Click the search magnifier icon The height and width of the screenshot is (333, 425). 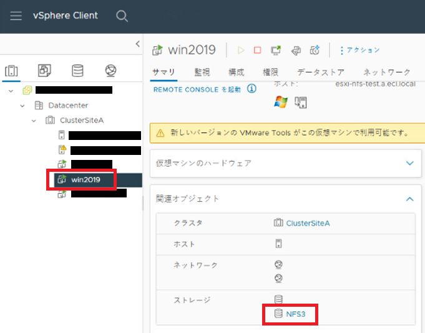coord(122,16)
